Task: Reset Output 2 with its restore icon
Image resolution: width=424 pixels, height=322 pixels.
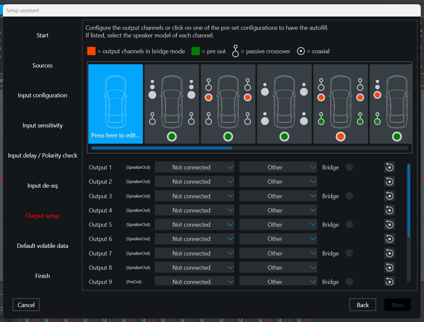Action: 390,182
